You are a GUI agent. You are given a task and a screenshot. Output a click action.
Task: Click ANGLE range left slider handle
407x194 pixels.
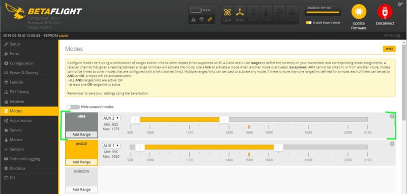point(140,147)
